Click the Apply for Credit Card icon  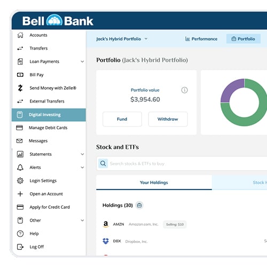tap(20, 207)
